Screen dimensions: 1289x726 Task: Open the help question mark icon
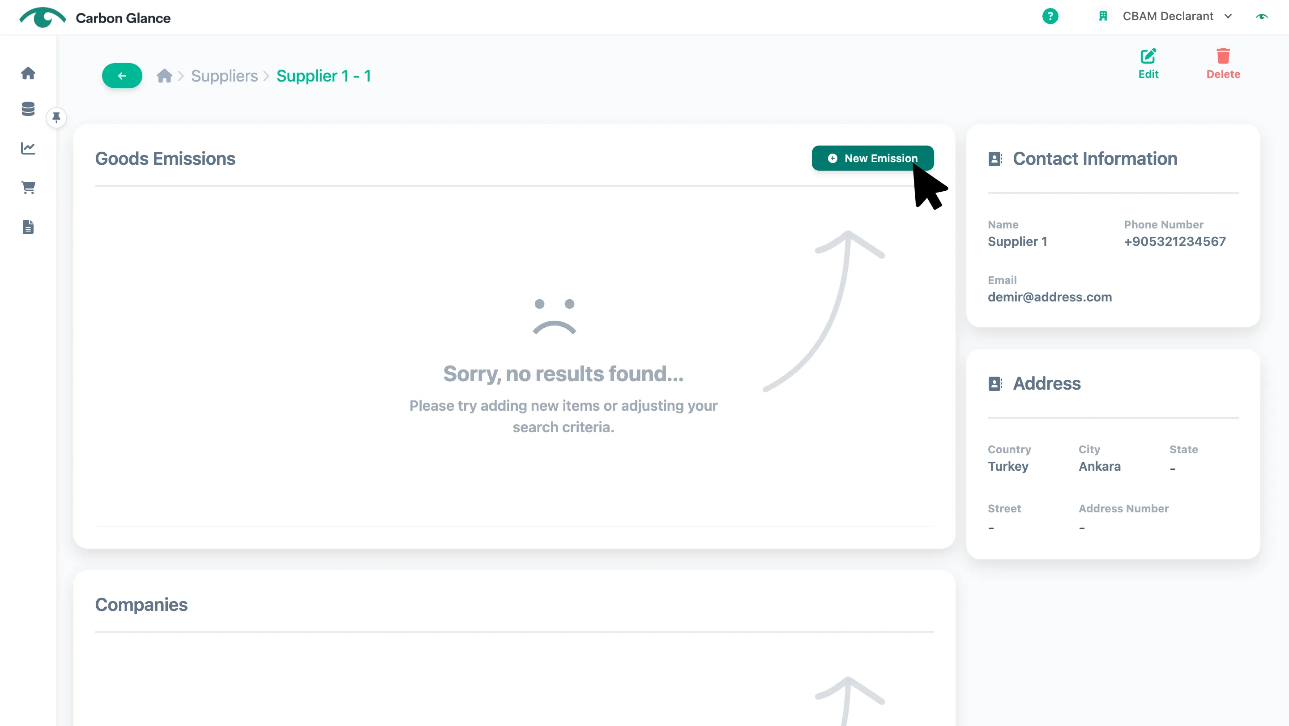1050,17
